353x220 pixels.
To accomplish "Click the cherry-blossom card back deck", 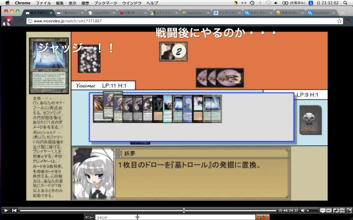I will [89, 59].
